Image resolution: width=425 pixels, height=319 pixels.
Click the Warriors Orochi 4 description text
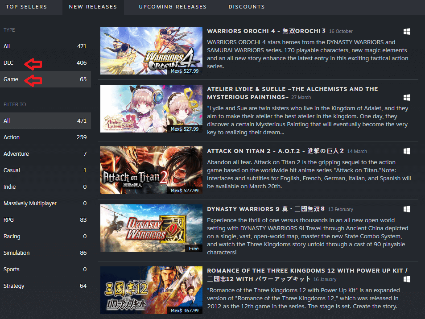click(308, 54)
